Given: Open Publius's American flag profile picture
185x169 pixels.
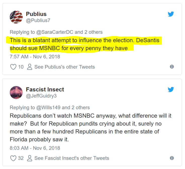Looking at the screenshot, I should tap(16, 17).
